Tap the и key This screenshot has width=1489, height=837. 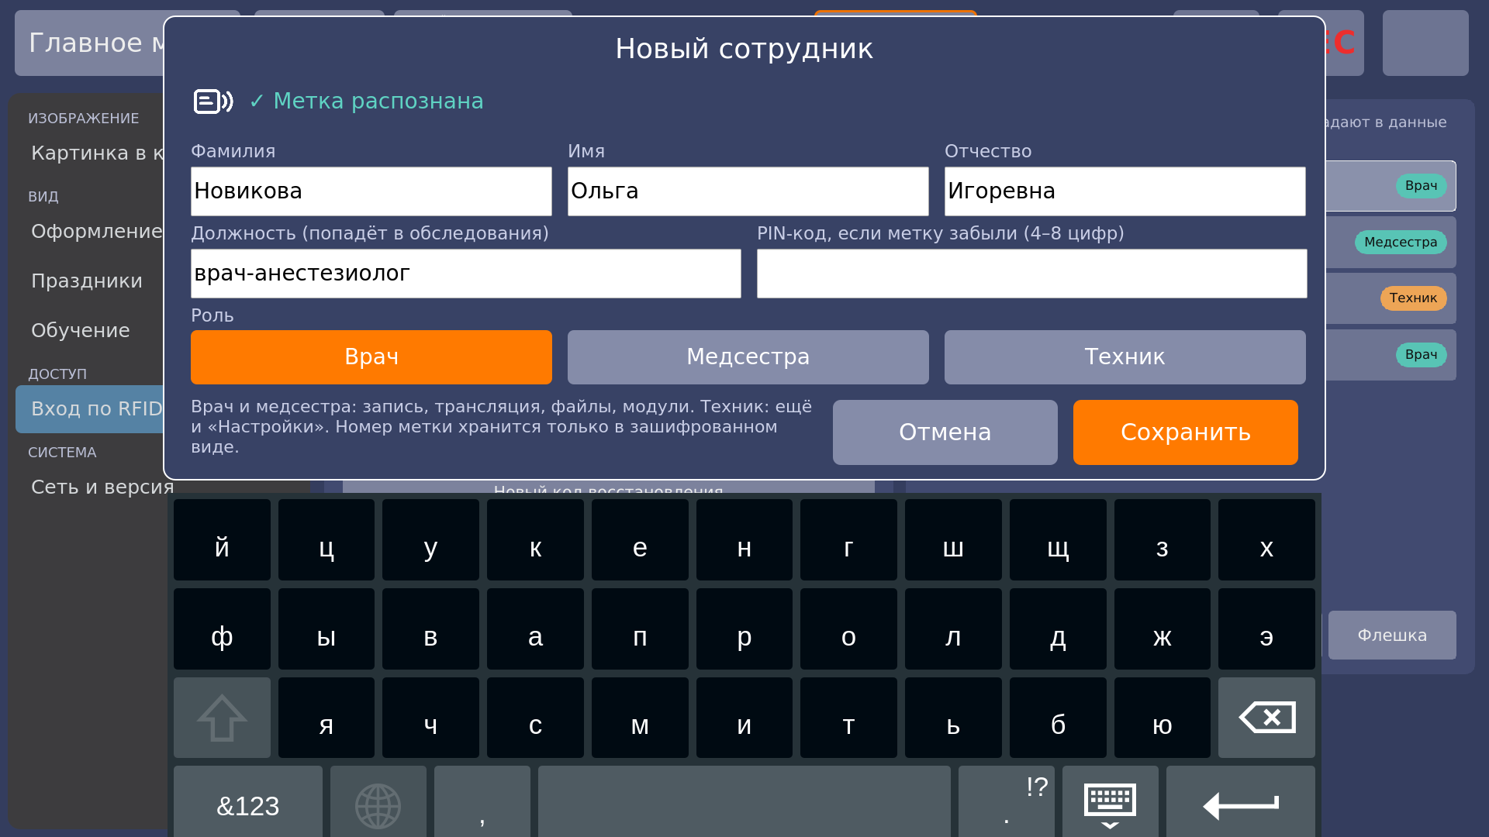744,718
